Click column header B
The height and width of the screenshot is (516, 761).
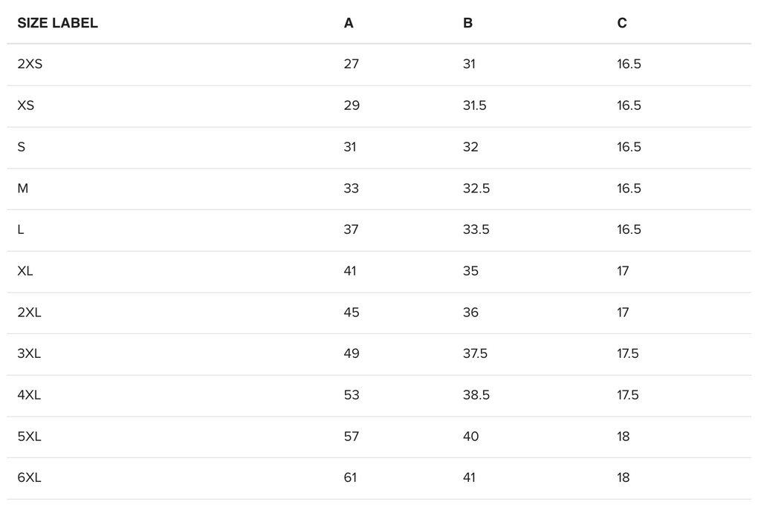(467, 23)
